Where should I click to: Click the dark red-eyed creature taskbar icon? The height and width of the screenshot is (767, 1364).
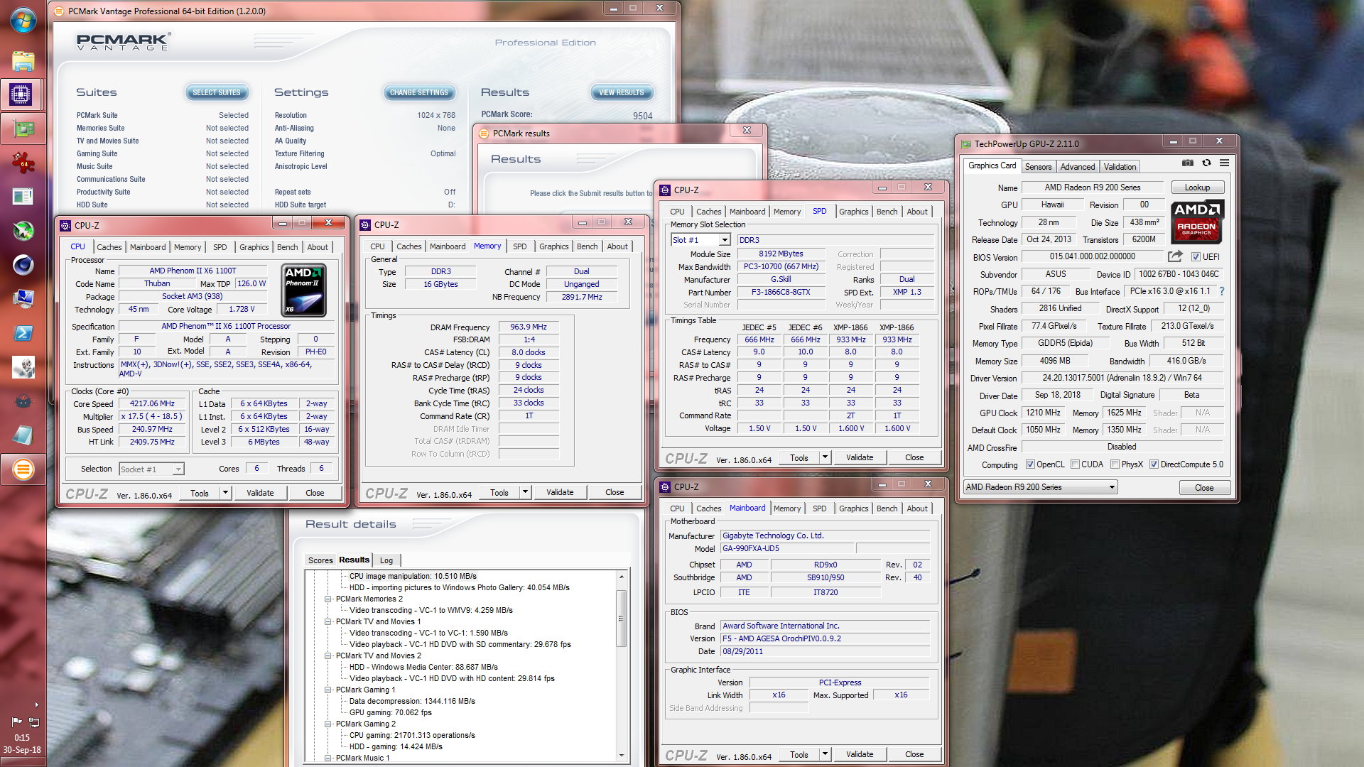tap(23, 401)
